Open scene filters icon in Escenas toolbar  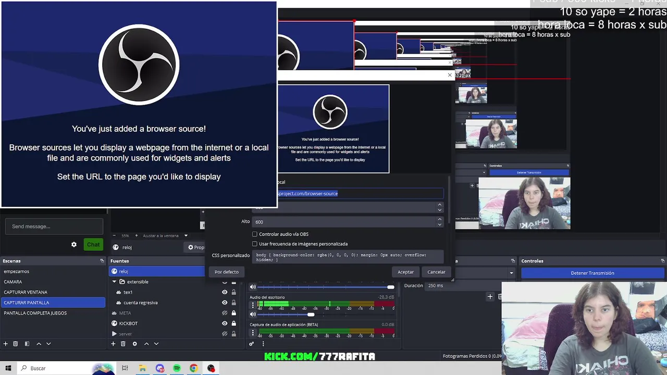click(27, 344)
